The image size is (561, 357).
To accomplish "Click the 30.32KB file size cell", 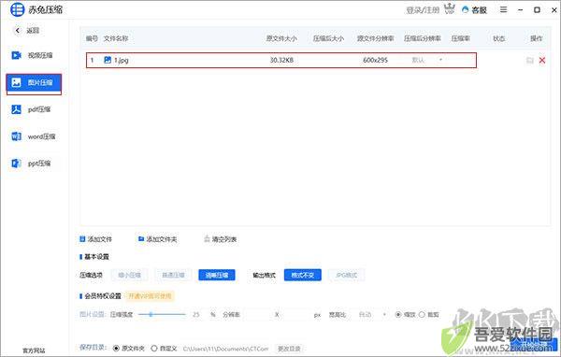I will [281, 60].
